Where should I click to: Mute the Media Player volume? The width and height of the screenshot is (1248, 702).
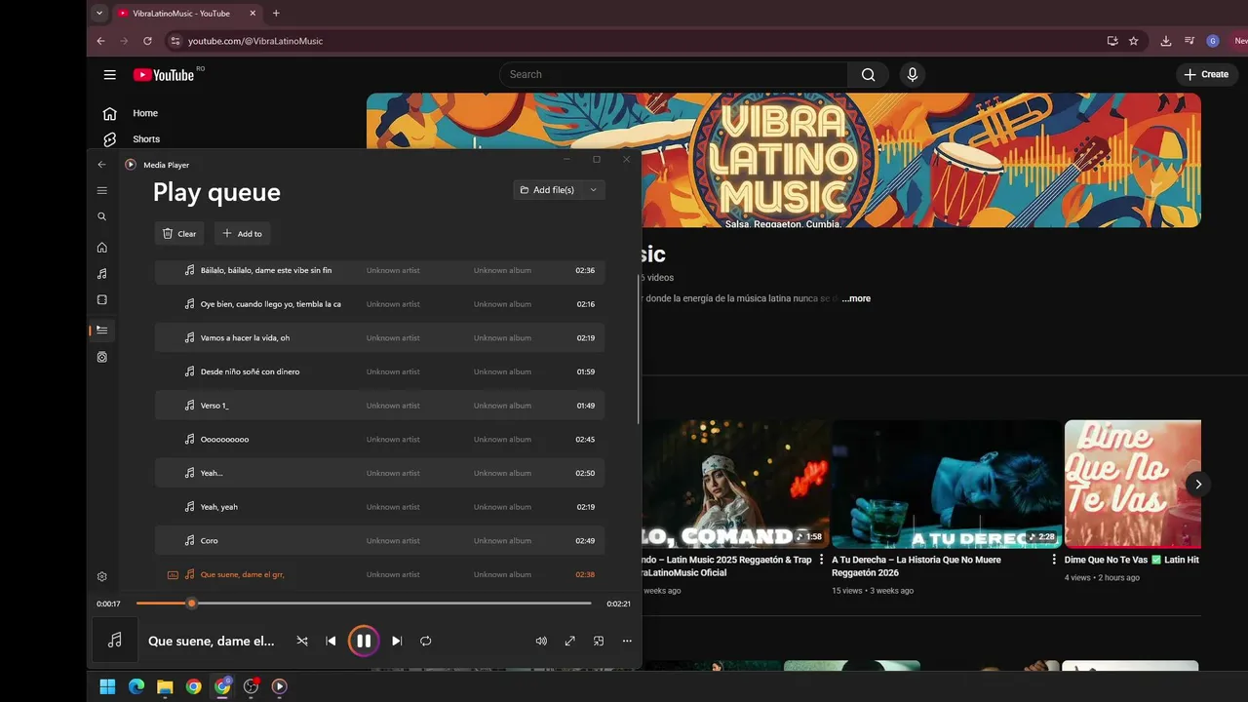[541, 641]
